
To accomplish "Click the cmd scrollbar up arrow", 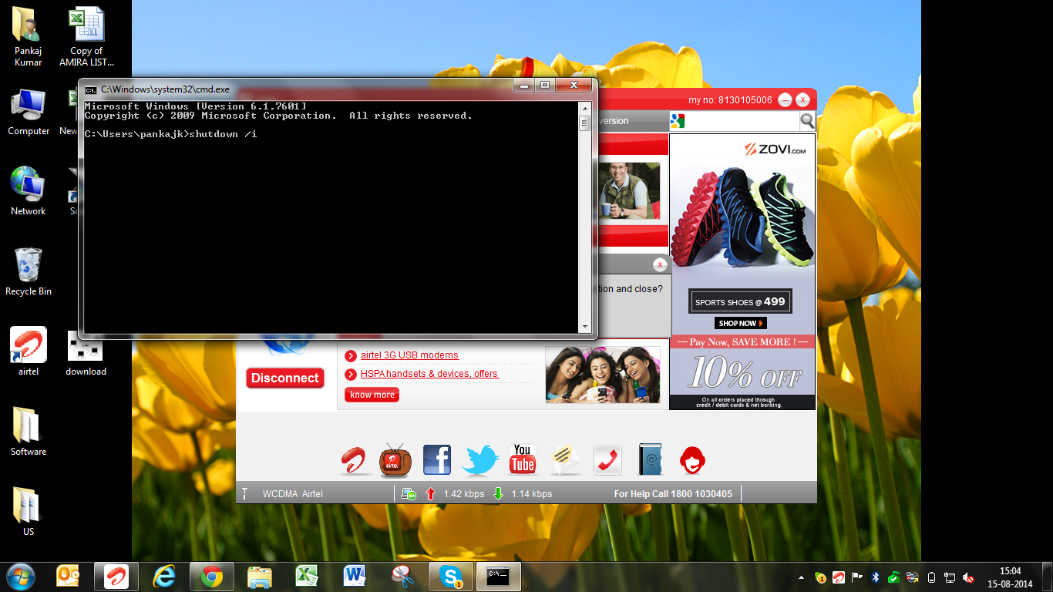I will [584, 109].
